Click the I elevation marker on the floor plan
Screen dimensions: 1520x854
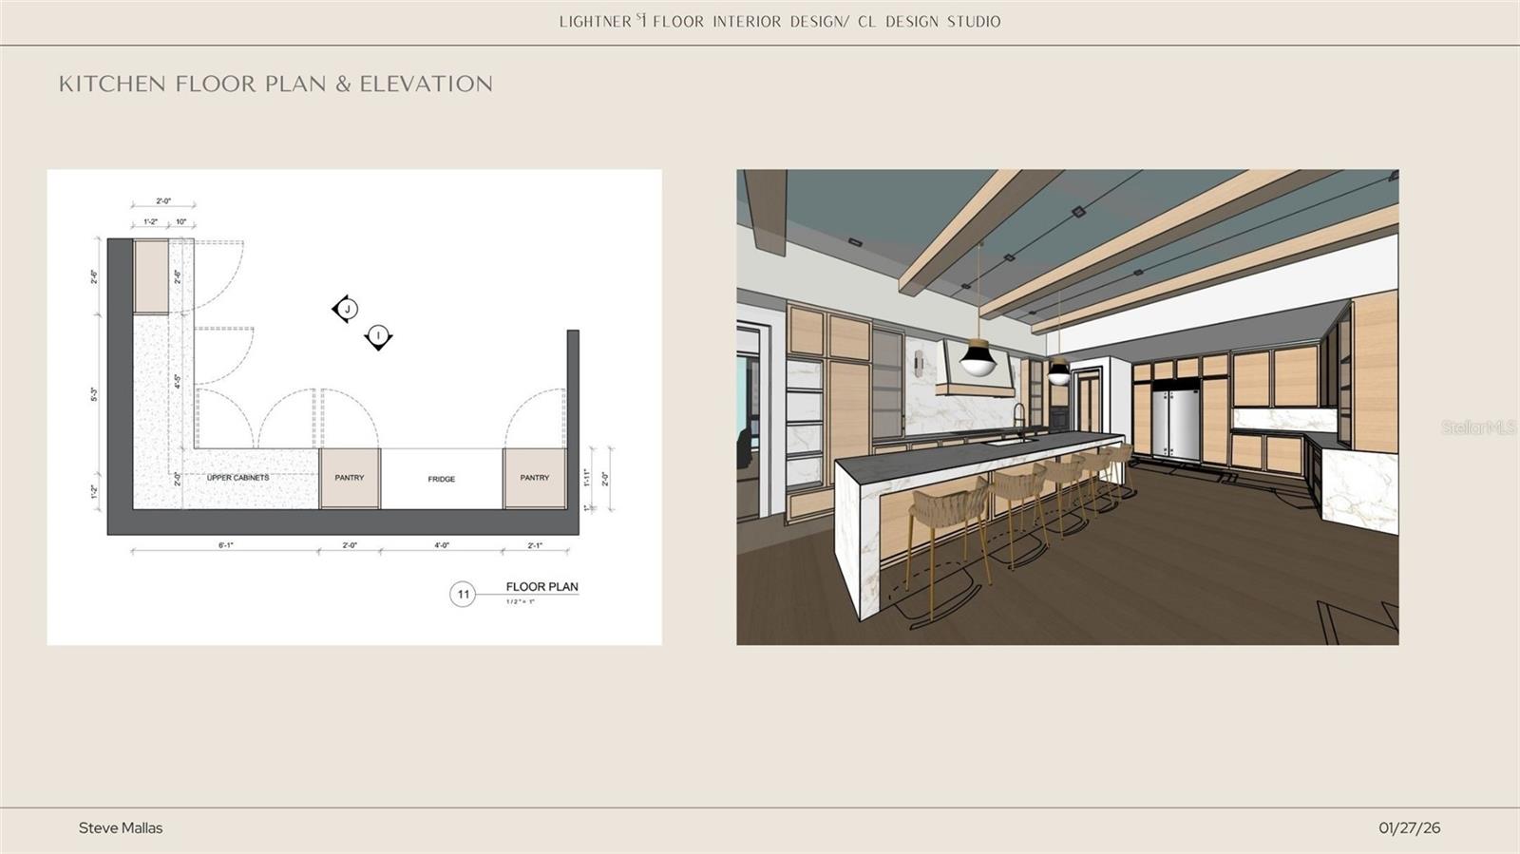tap(378, 336)
